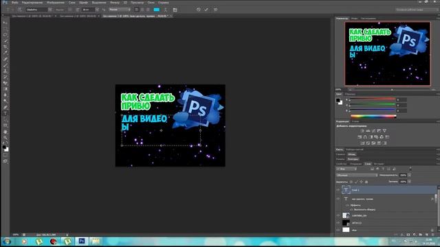Hide the Photoshop logo image layer
This screenshot has width=440, height=247.
tap(338, 215)
